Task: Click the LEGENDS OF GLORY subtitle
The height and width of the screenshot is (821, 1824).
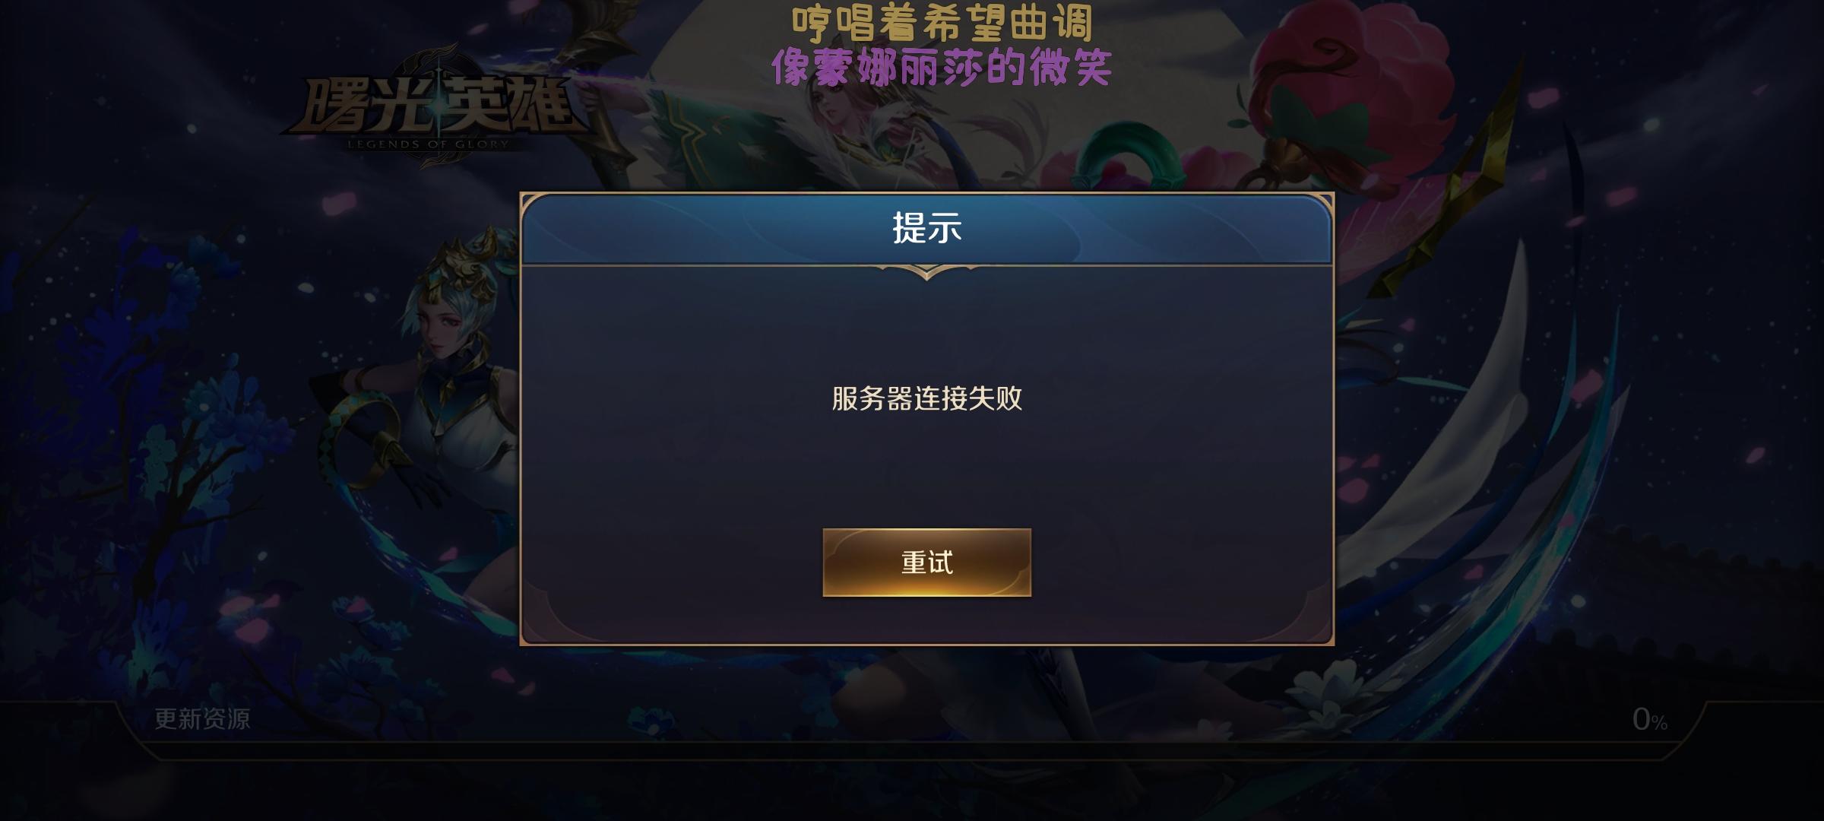Action: click(428, 144)
